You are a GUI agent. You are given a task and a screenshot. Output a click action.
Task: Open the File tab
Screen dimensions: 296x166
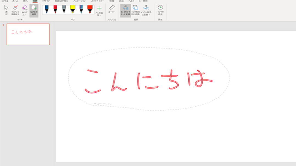[5, 1]
